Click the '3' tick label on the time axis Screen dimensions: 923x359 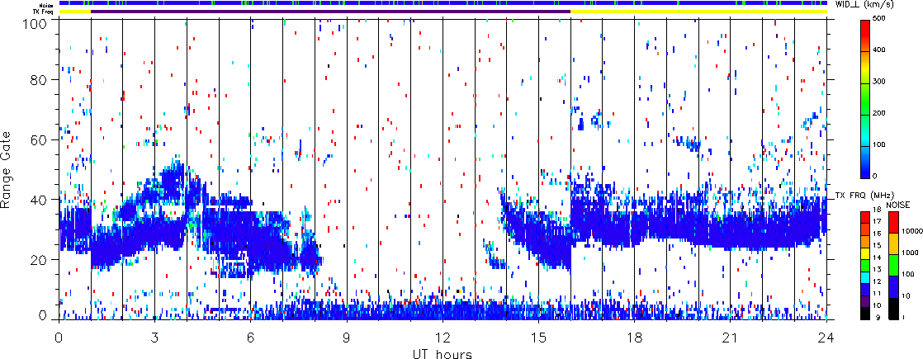154,339
